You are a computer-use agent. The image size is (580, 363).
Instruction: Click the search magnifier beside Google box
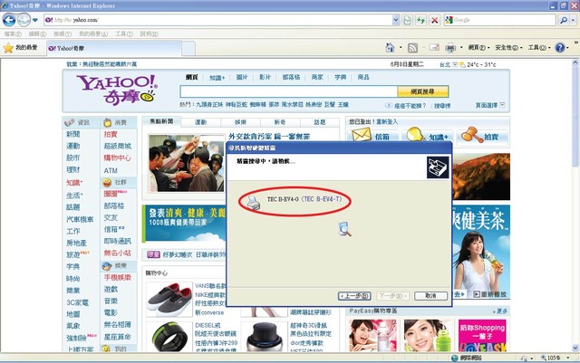563,20
